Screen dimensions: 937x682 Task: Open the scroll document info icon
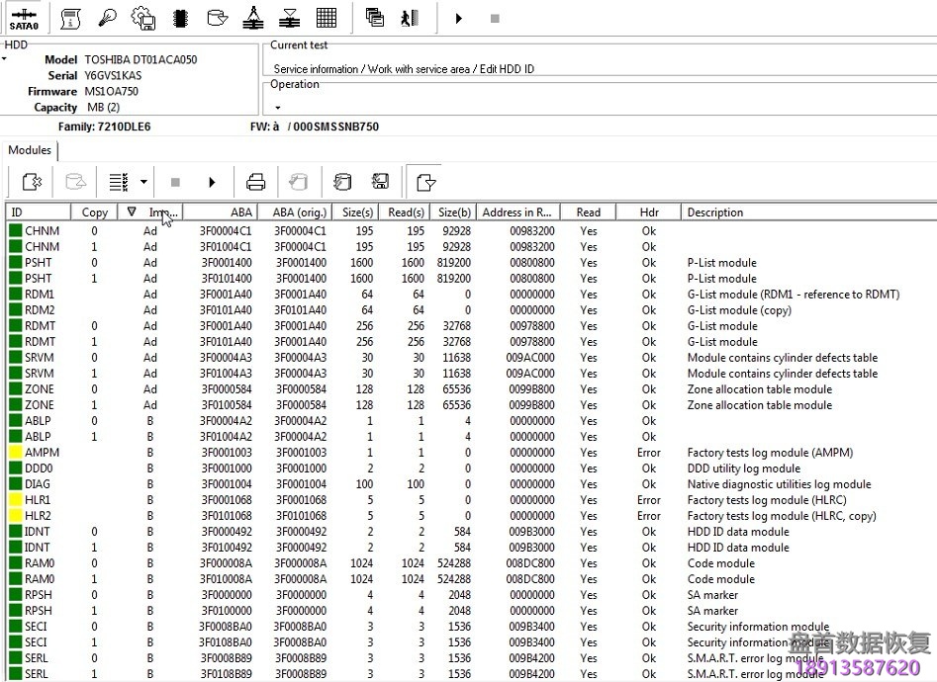pyautogui.click(x=70, y=18)
